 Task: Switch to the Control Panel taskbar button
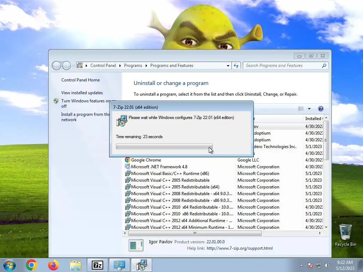[x=119, y=265]
